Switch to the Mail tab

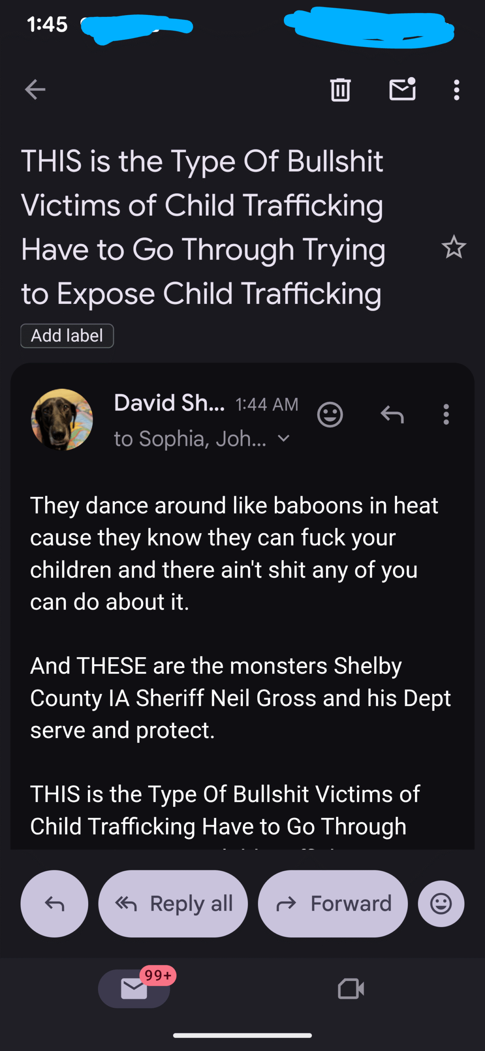134,989
